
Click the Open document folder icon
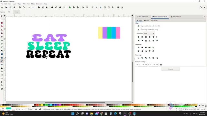coord(6,7)
